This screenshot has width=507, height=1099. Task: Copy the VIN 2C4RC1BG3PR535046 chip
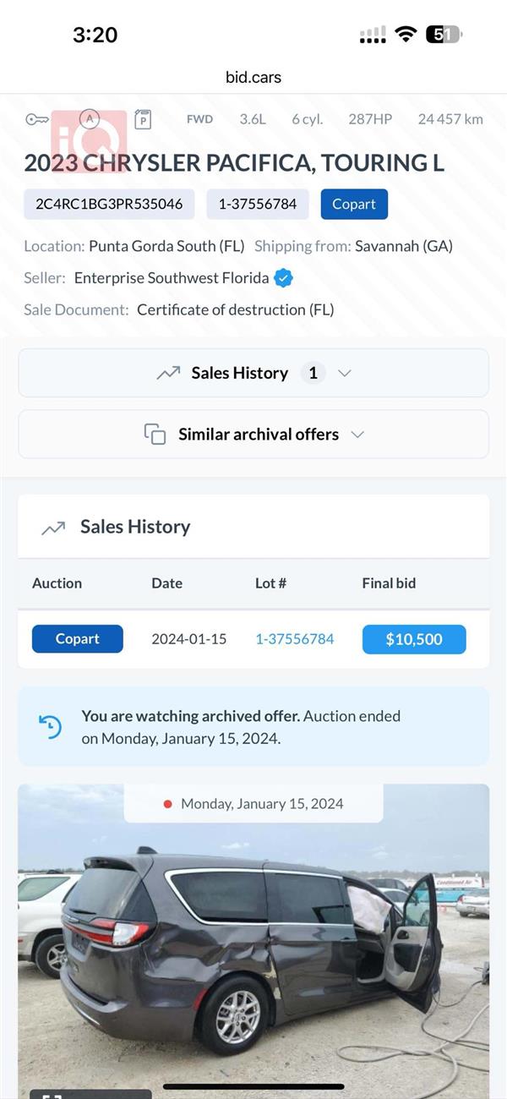pos(109,204)
